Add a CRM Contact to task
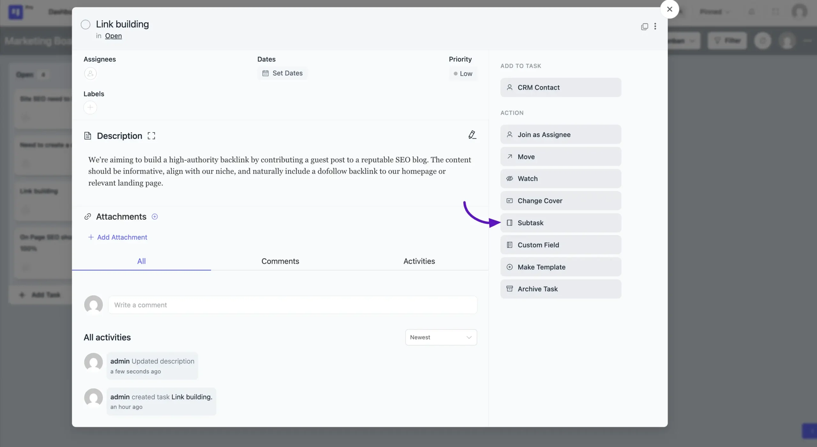The height and width of the screenshot is (447, 817). (561, 87)
